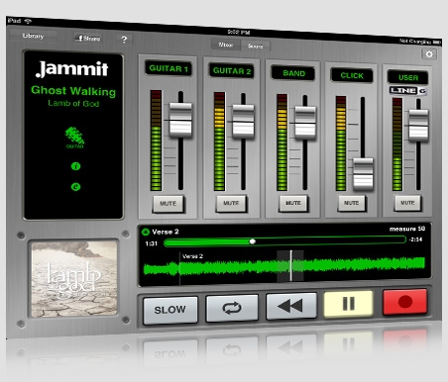
Task: Pause playback
Action: (348, 304)
